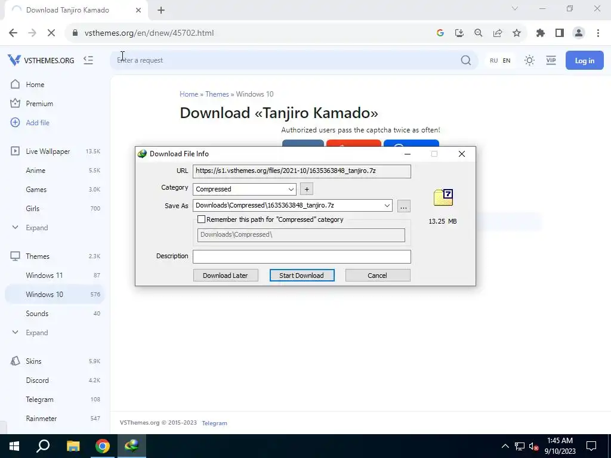Select Windows 10 themes
Viewport: 611px width, 458px height.
[x=54, y=295]
